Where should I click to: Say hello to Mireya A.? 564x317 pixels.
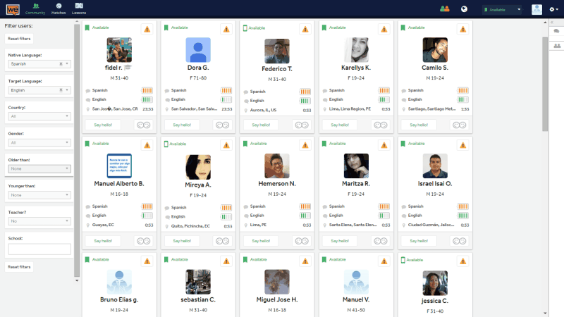pos(182,241)
